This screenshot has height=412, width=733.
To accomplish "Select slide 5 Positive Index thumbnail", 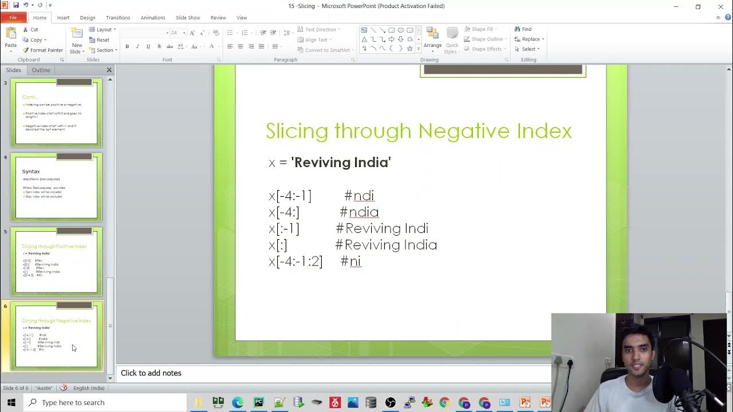I will click(x=56, y=262).
